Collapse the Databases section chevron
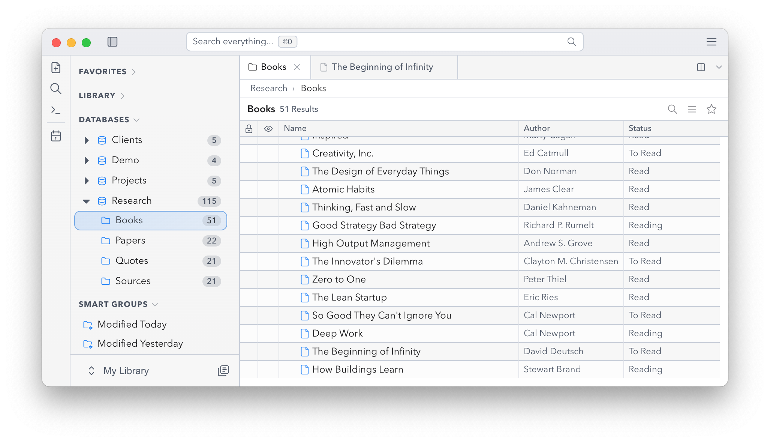The height and width of the screenshot is (442, 770). (136, 120)
